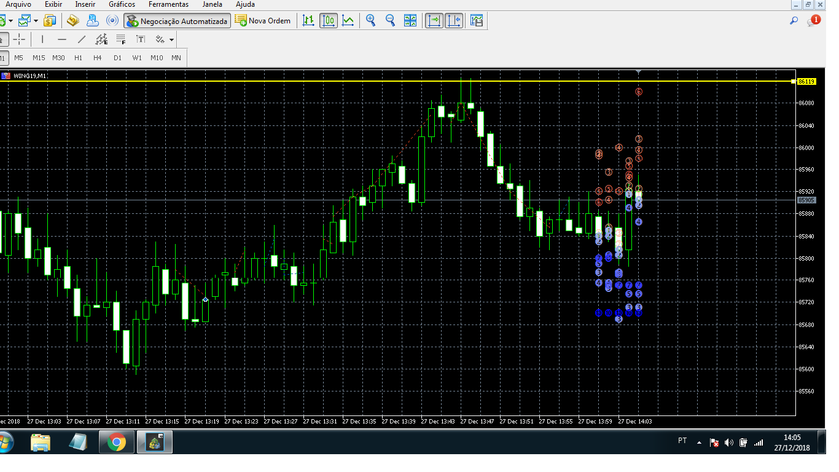Screen dimensions: 839x472
Task: Open the Inserir menu
Action: pos(85,4)
